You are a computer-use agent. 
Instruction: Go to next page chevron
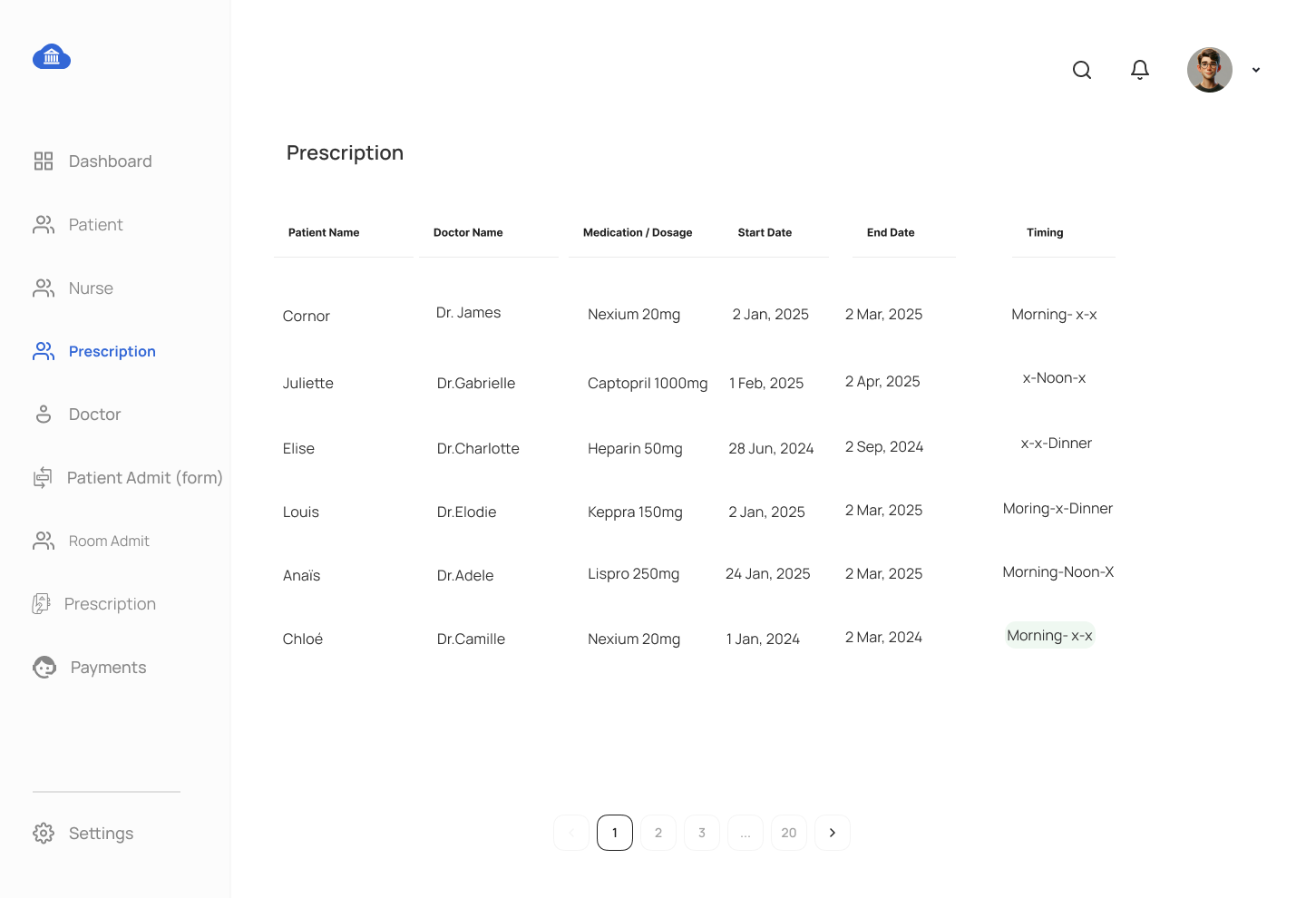pos(833,833)
